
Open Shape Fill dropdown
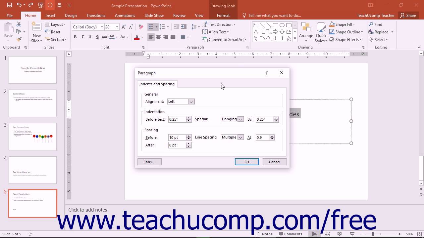342,24
